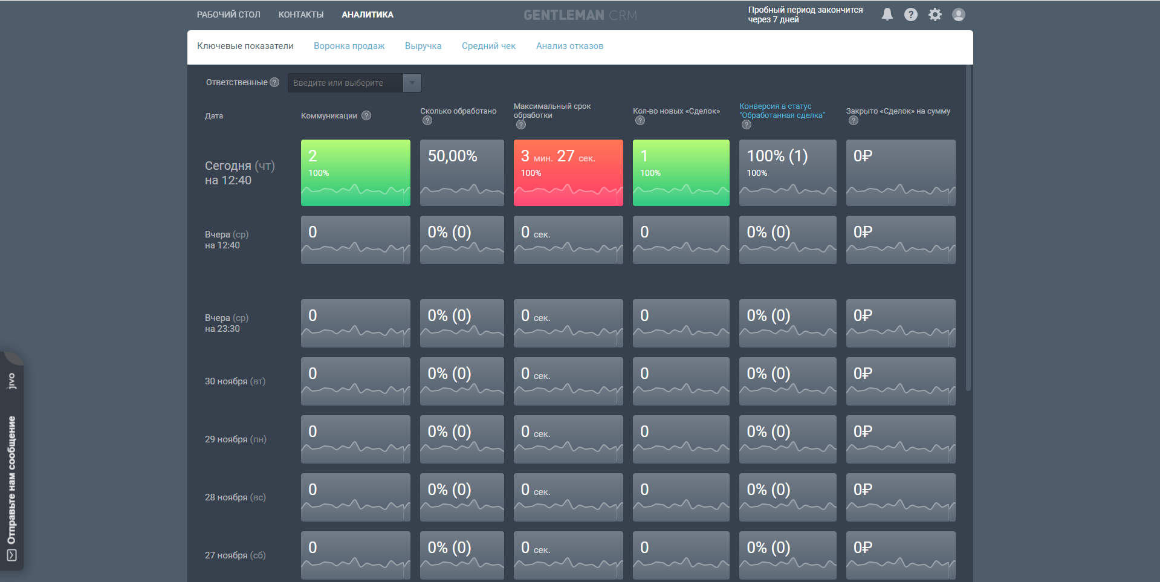
Task: Go to Рабочий стол menu
Action: pos(228,15)
